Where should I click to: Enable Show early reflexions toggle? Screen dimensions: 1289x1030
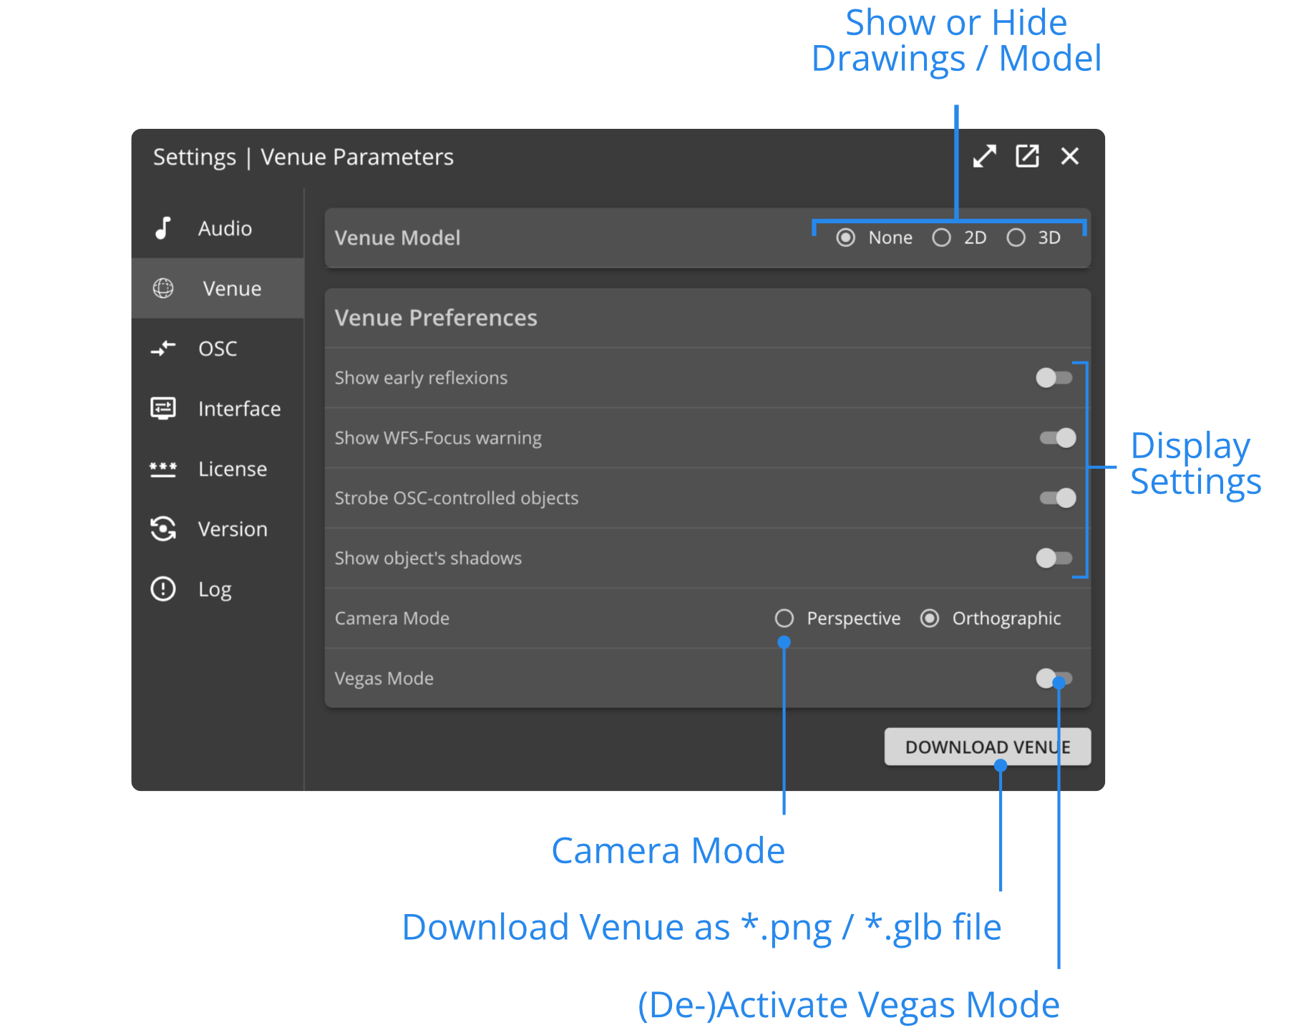[x=1054, y=378]
